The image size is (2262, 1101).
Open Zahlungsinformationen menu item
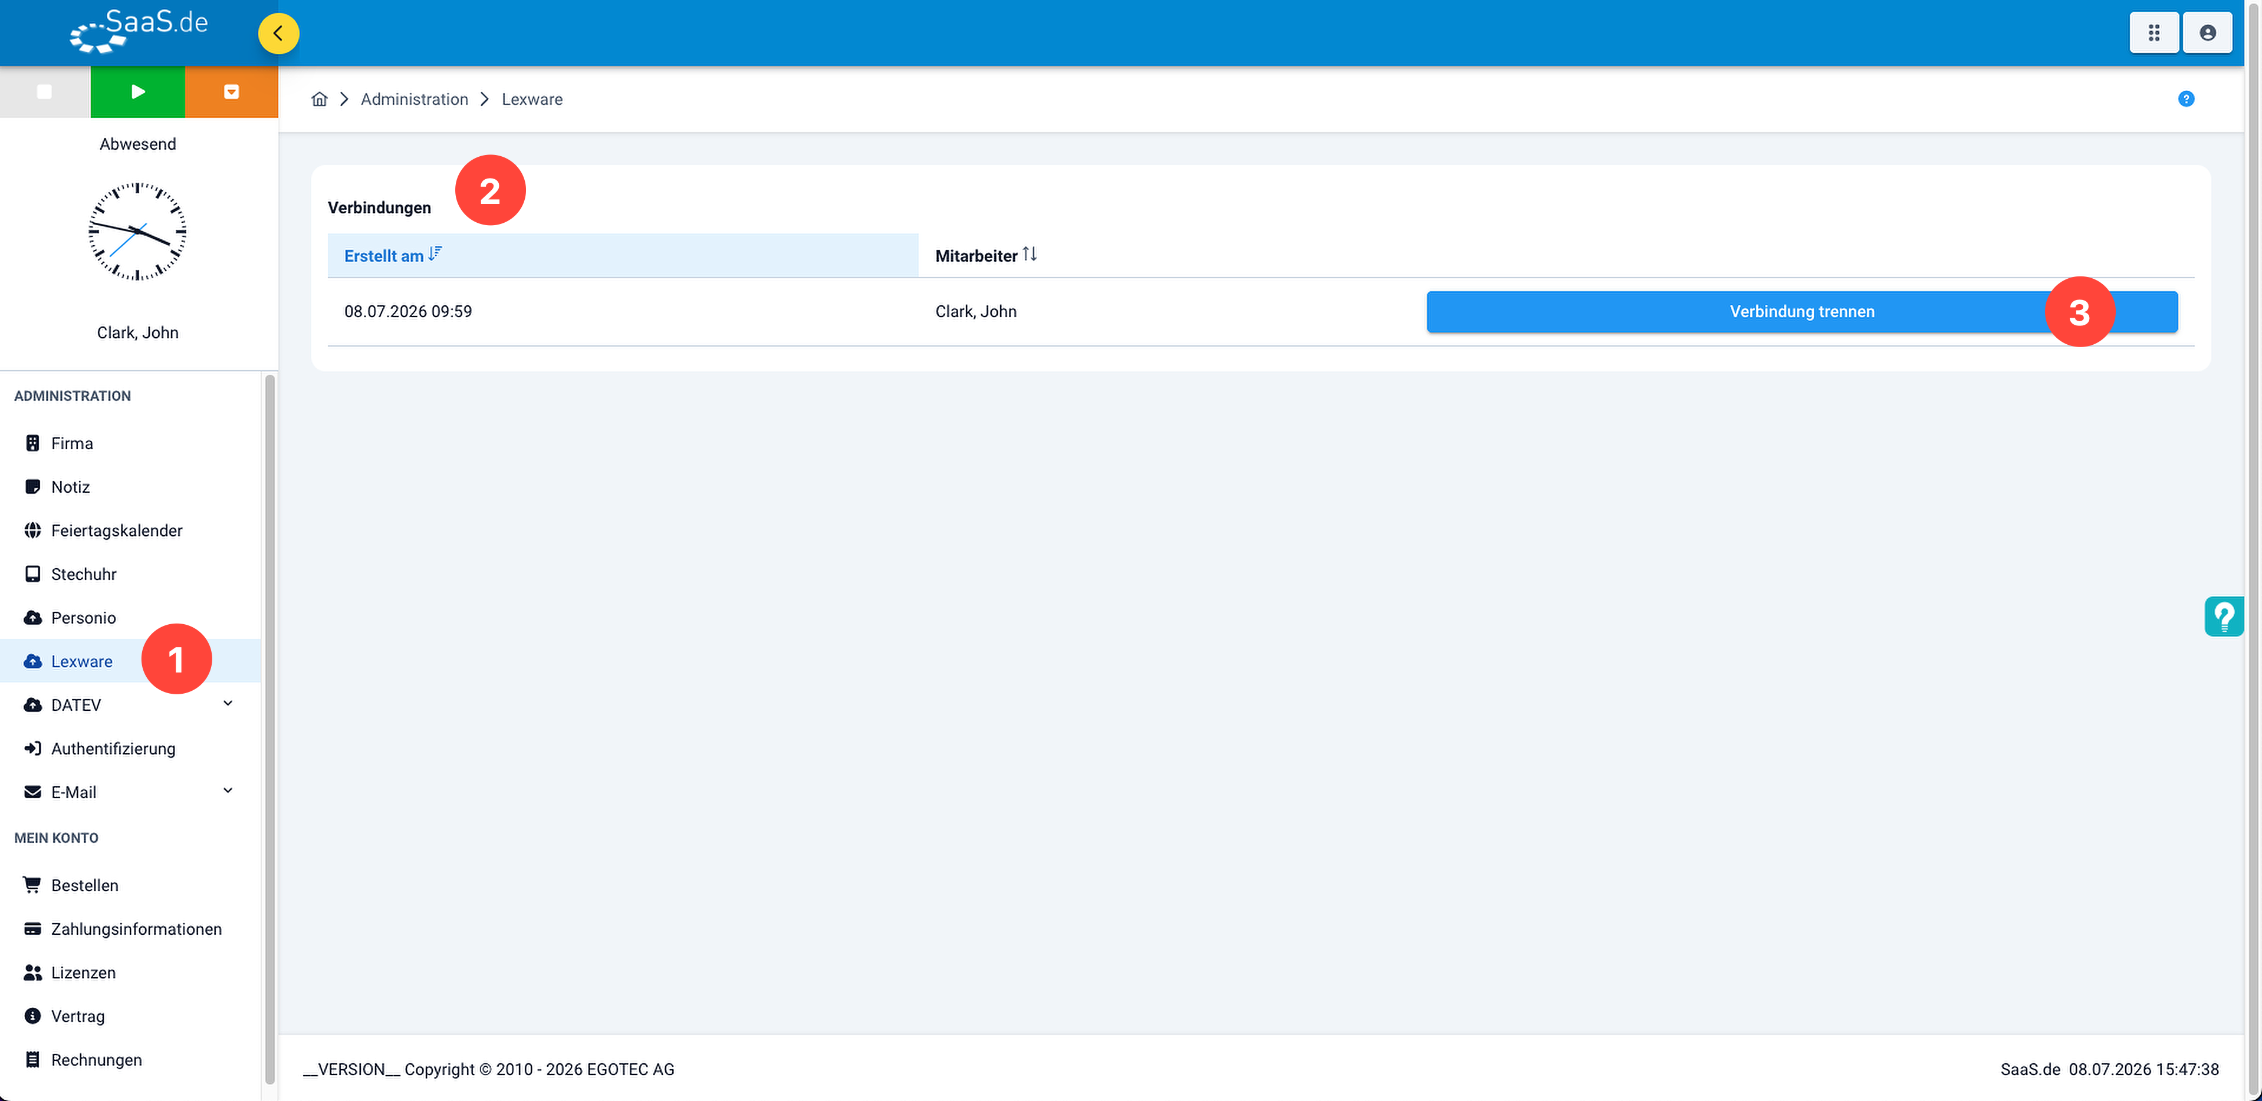(130, 929)
